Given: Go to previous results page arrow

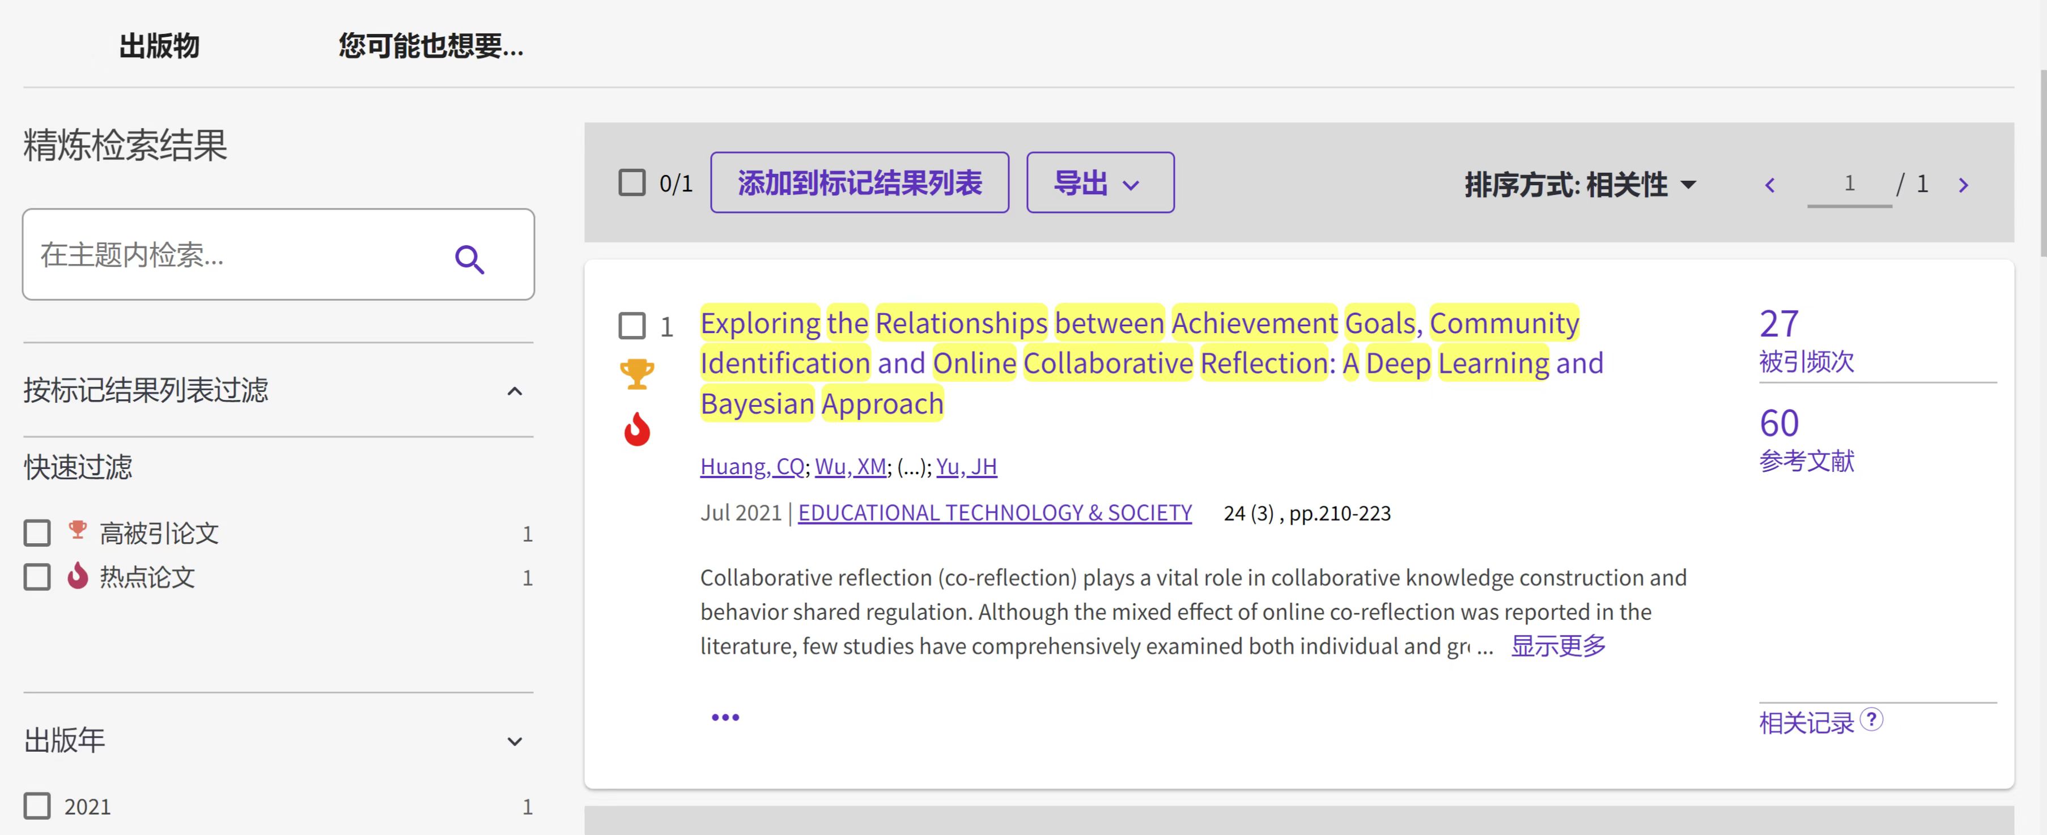Looking at the screenshot, I should pos(1770,185).
